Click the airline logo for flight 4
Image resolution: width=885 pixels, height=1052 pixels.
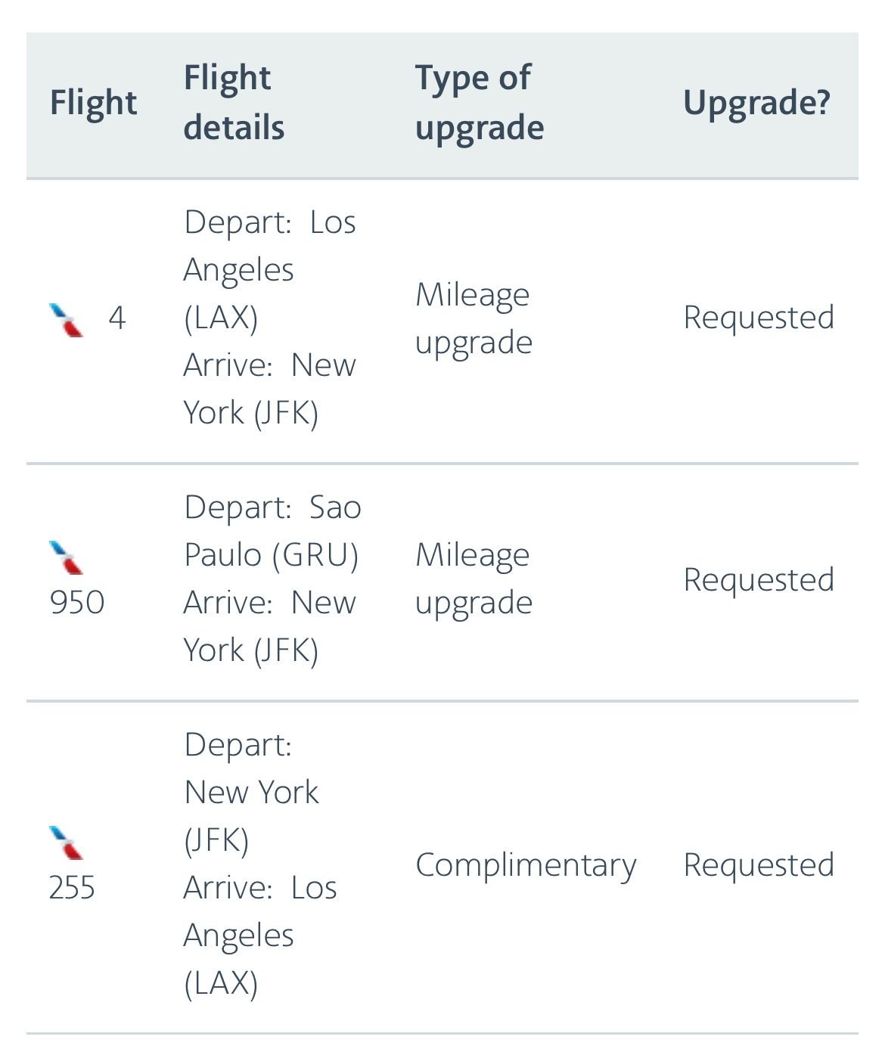point(67,319)
